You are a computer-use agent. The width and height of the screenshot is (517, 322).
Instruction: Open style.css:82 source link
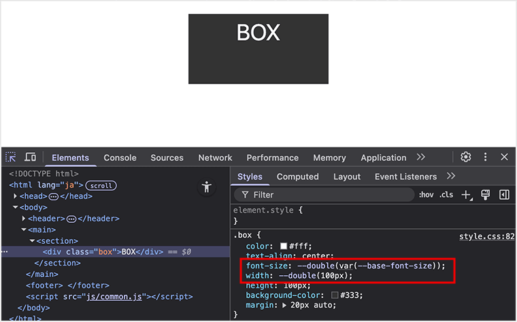(x=486, y=236)
